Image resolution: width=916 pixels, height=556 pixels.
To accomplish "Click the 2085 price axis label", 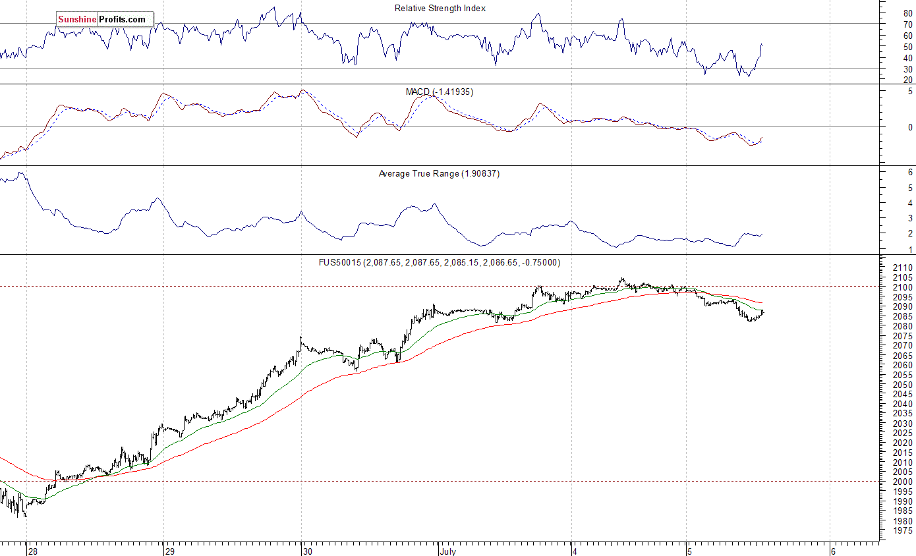I will click(903, 316).
